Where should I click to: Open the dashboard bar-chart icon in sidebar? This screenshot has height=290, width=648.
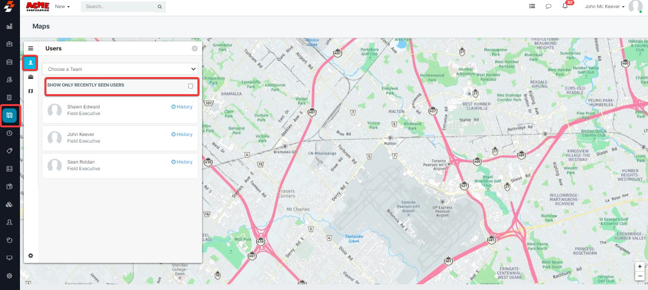10,26
